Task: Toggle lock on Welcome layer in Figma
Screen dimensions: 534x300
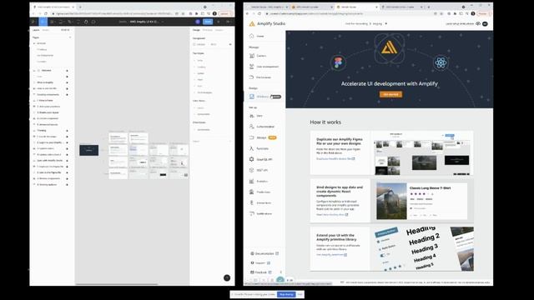Action: tap(67, 71)
